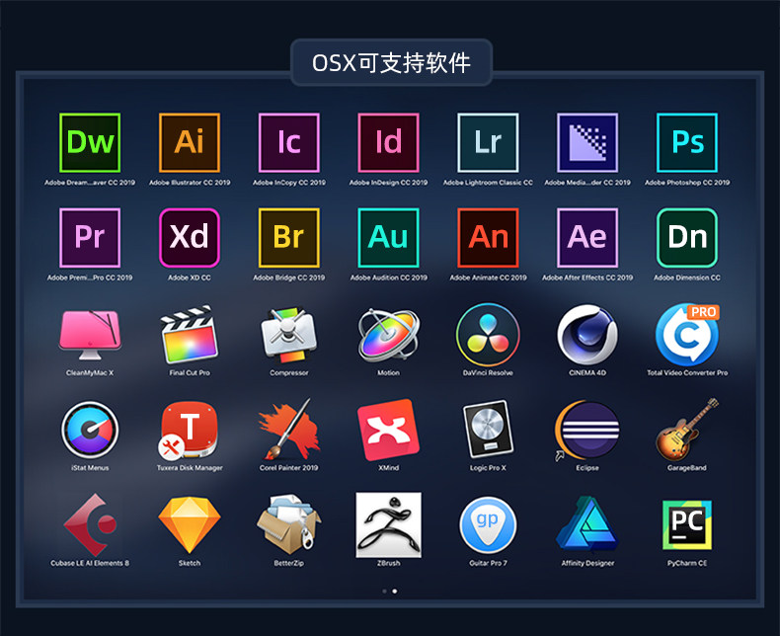Viewport: 780px width, 636px height.
Task: Go to the first Launchpad page dot
Action: tap(384, 592)
